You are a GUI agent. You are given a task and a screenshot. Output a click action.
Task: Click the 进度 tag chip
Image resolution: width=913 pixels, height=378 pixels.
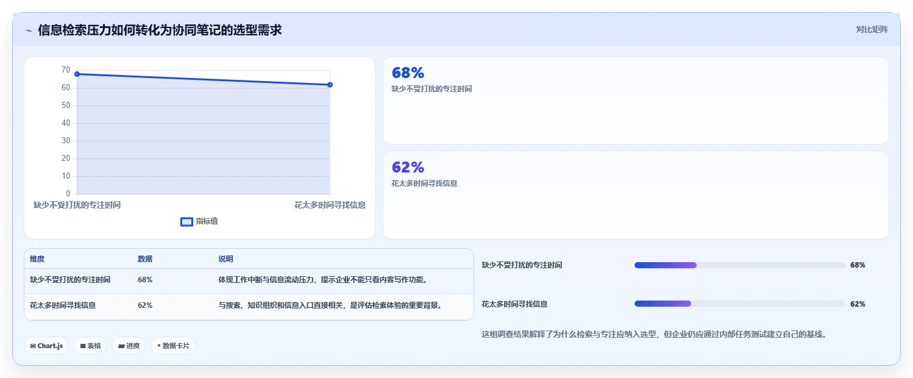(x=129, y=346)
